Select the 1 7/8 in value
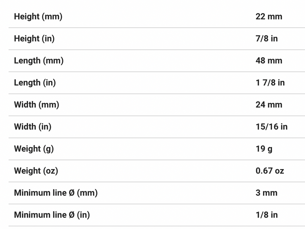Image resolution: width=305 pixels, height=229 pixels. 270,83
